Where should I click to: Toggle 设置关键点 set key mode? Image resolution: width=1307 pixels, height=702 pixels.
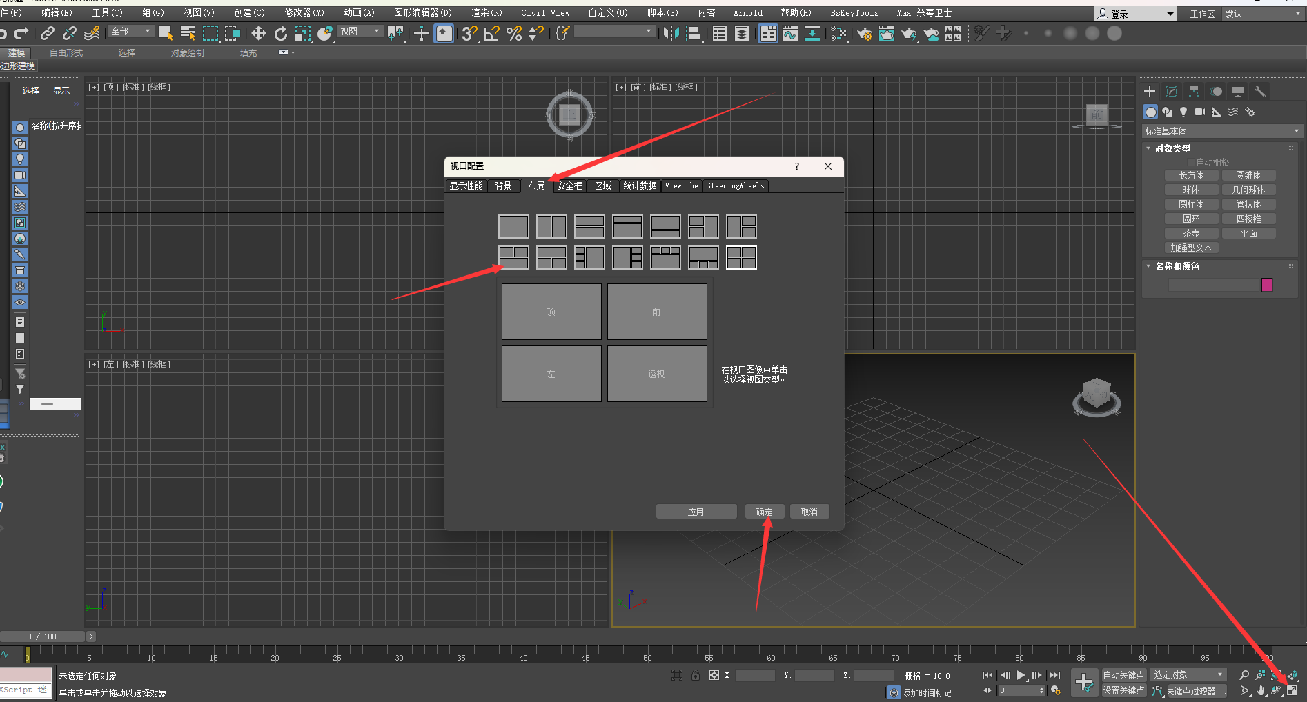pos(1123,690)
